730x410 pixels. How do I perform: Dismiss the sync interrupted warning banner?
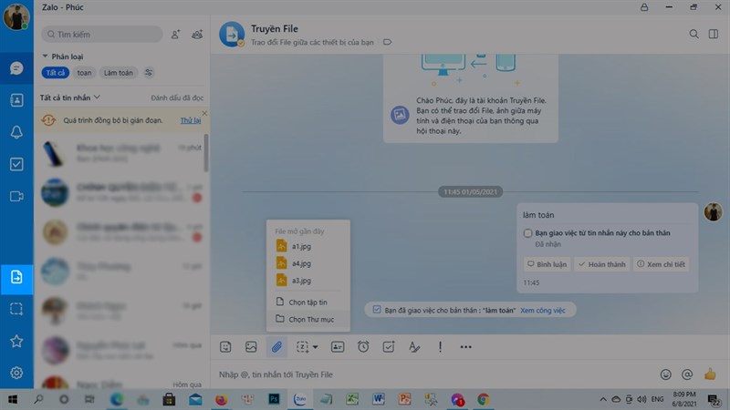204,113
